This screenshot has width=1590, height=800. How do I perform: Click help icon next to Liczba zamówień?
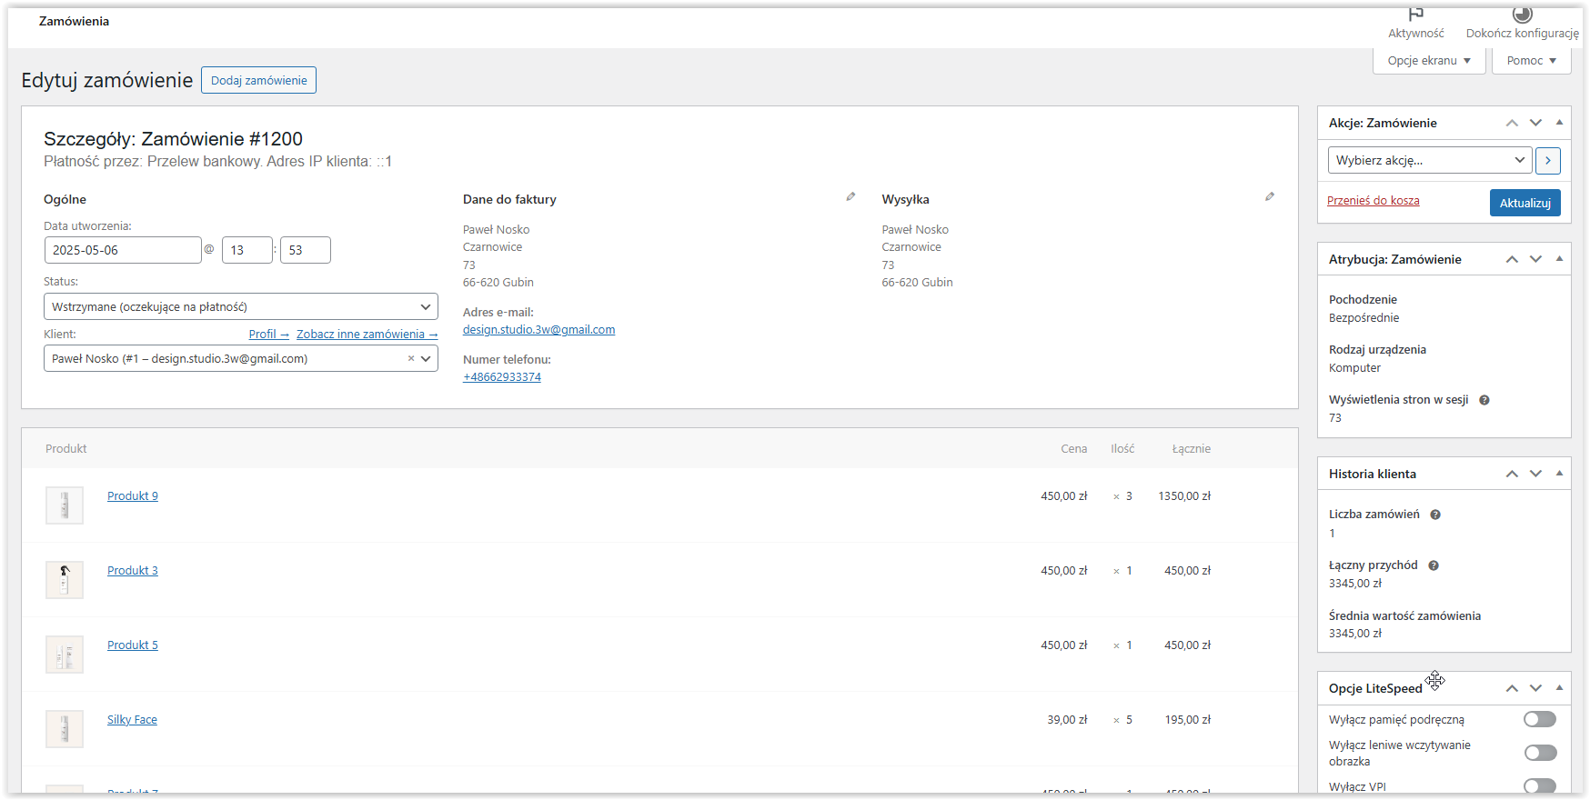pos(1435,515)
